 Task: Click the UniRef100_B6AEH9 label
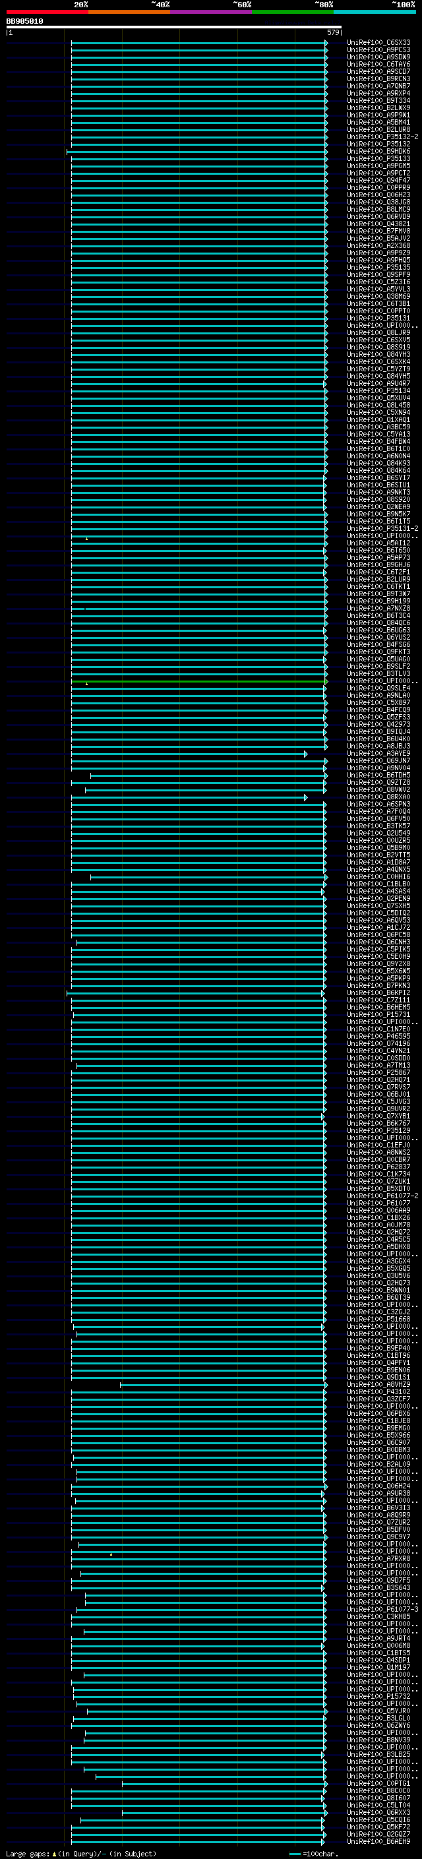(378, 1842)
